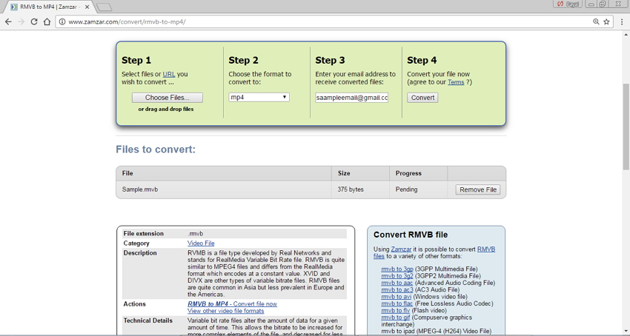The width and height of the screenshot is (630, 336).
Task: Open the browser home page
Action: [x=47, y=21]
